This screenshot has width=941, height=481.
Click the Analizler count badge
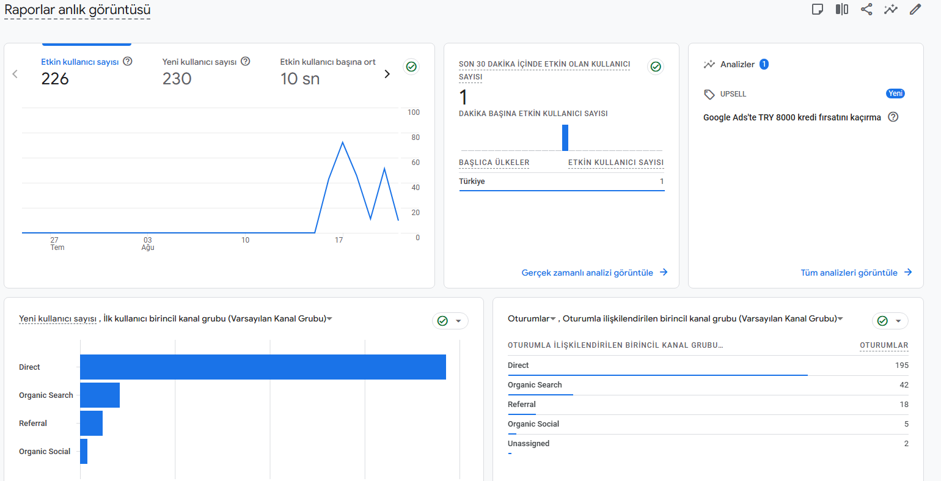click(764, 64)
